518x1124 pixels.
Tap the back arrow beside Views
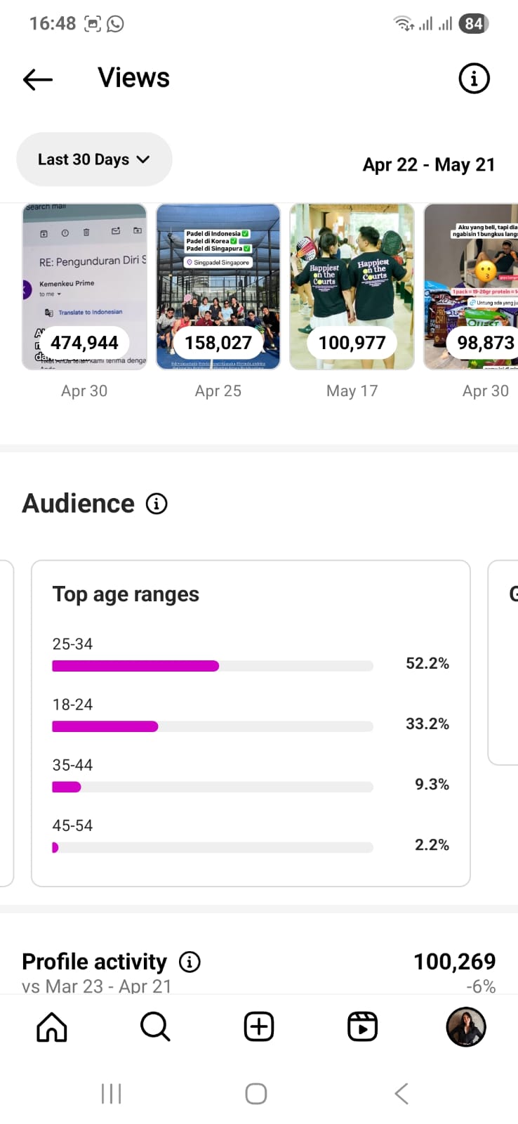pos(38,79)
